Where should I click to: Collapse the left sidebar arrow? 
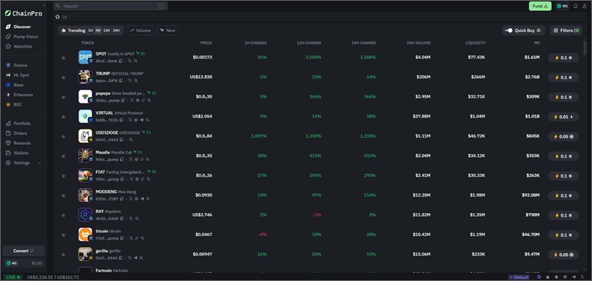click(x=44, y=5)
